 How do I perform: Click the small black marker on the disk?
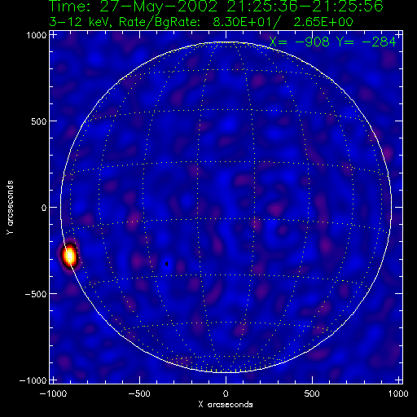167,264
